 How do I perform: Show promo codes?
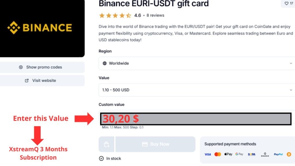(42, 67)
